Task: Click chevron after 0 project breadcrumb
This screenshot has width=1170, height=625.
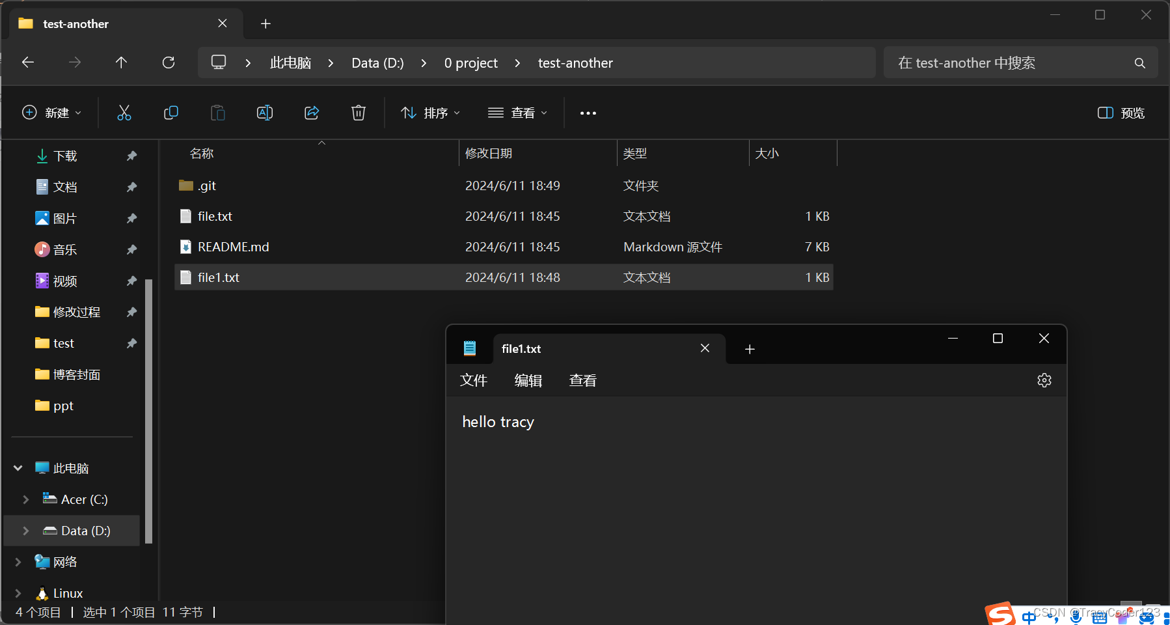Action: pos(517,63)
